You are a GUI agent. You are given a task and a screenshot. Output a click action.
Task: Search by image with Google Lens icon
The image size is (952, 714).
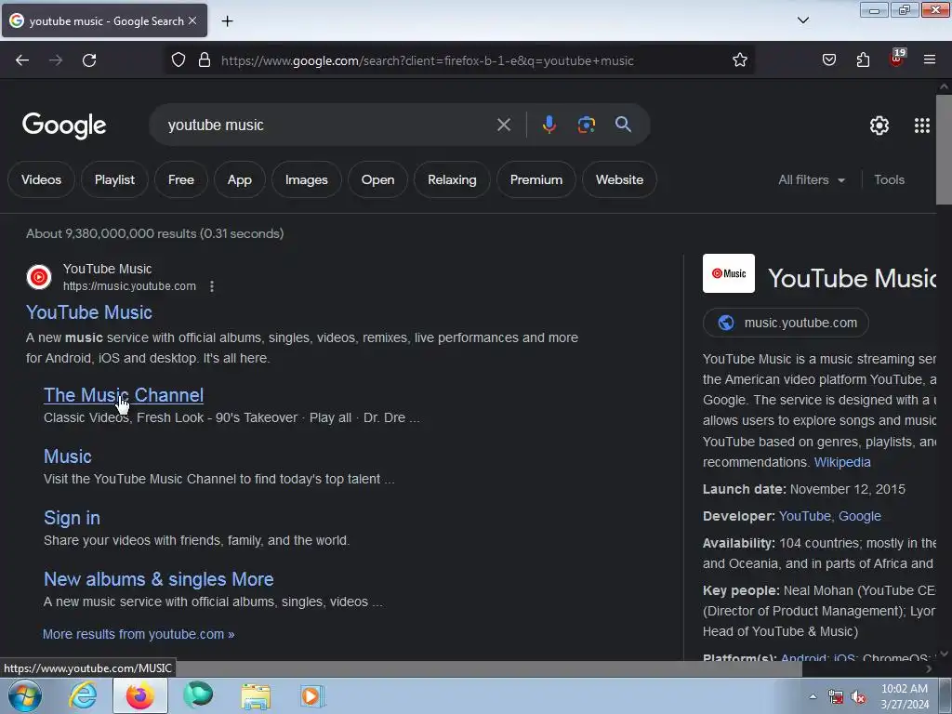pyautogui.click(x=586, y=125)
